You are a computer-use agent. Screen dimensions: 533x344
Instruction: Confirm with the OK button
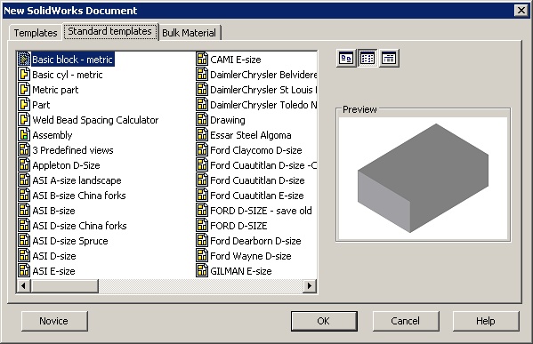tap(324, 321)
